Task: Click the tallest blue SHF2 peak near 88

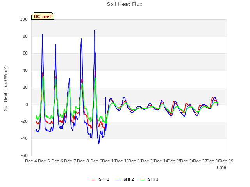Action: pos(95,30)
